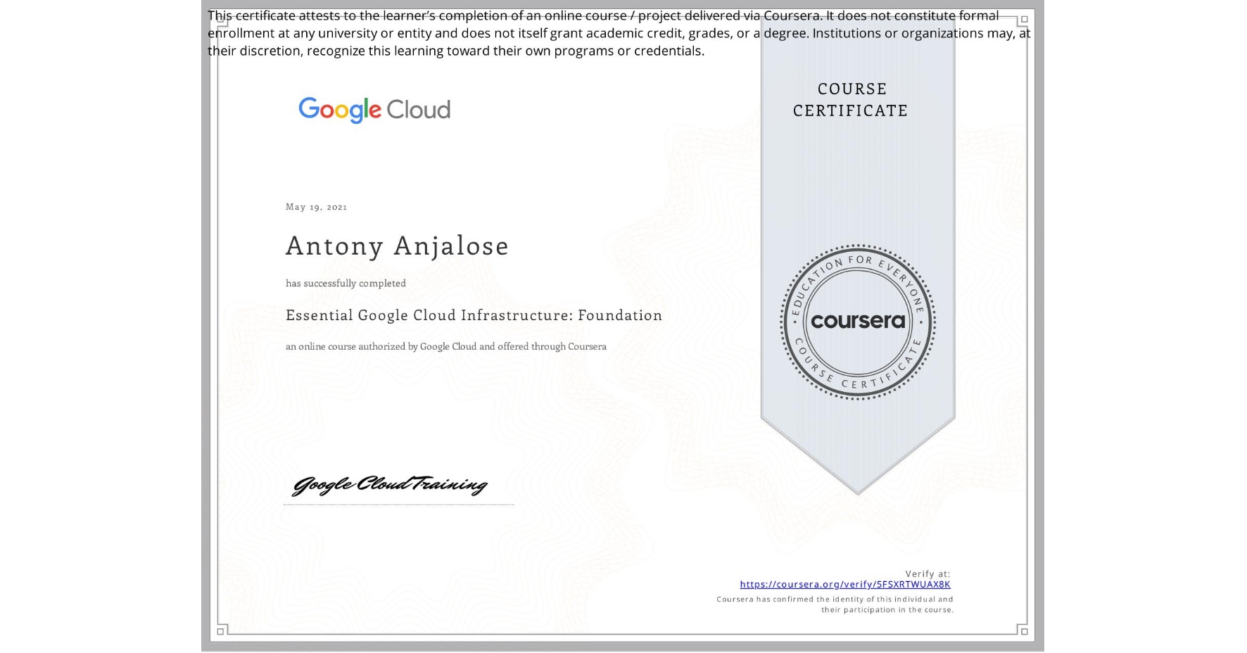This screenshot has height=653, width=1247.
Task: Click the disclaimer paragraph at the top
Action: click(619, 33)
